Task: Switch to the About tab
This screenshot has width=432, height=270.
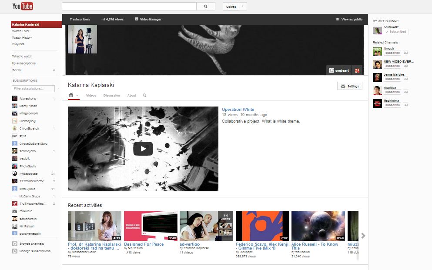Action: pos(131,96)
